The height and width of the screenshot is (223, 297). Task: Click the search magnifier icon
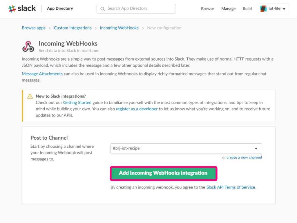(x=102, y=9)
